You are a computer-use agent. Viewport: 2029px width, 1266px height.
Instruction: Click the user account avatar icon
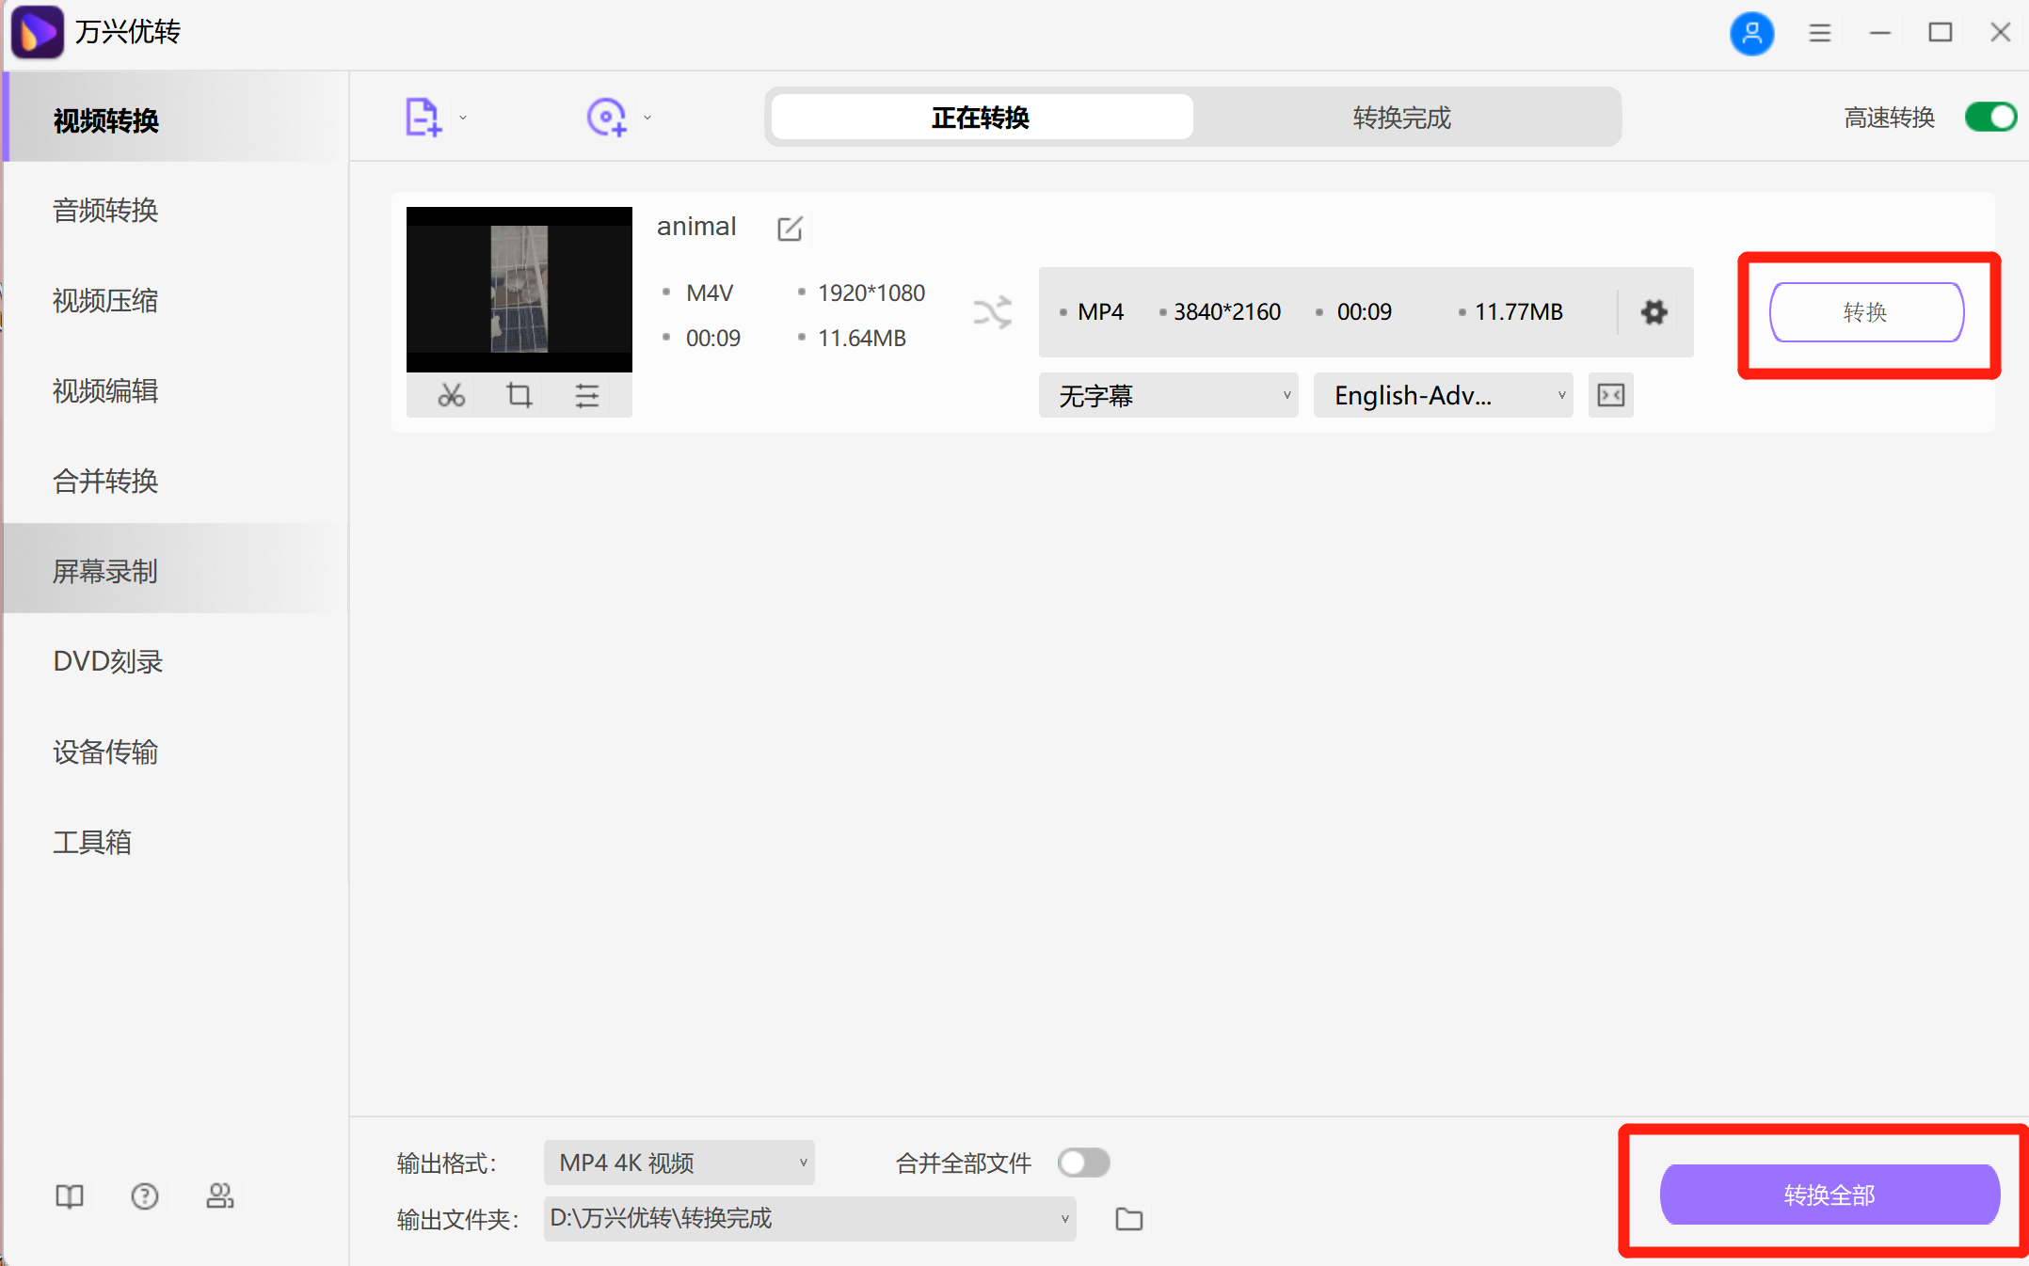tap(1751, 33)
